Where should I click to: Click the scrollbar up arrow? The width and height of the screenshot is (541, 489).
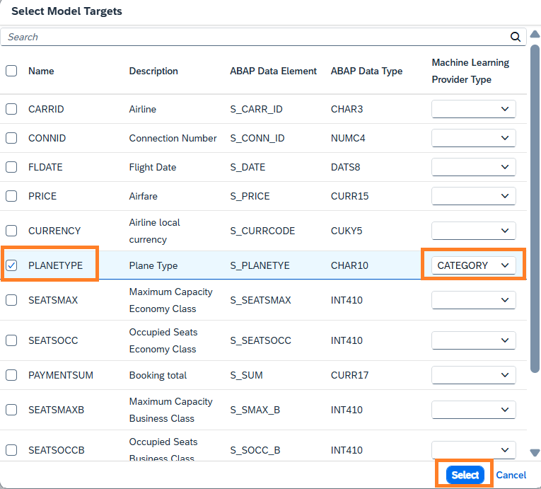[535, 34]
